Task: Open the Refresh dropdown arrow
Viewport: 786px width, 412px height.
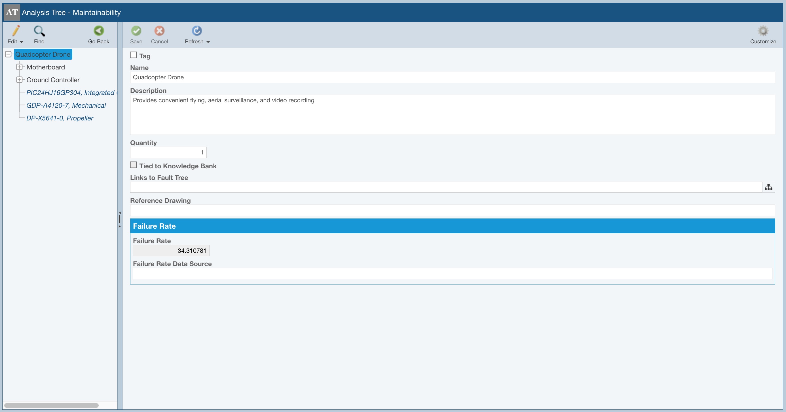Action: click(208, 42)
